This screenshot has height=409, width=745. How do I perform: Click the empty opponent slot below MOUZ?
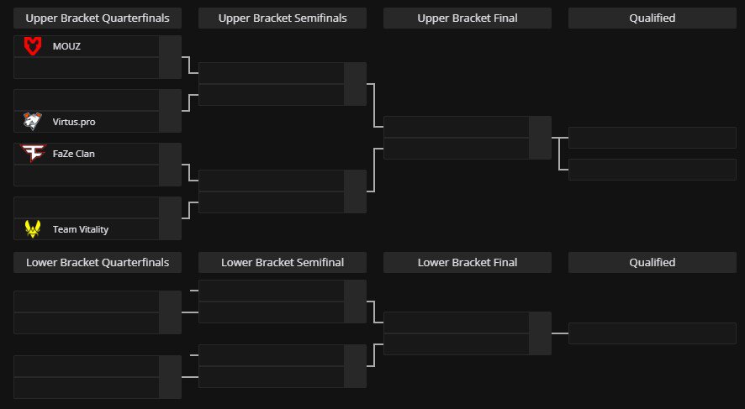(x=87, y=68)
